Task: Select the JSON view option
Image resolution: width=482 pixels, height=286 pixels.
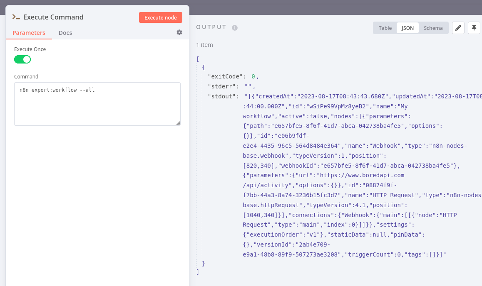Action: [x=408, y=28]
